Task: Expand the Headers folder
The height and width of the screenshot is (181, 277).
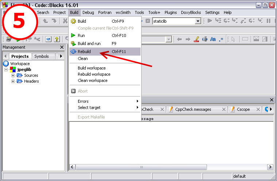Action: pyautogui.click(x=13, y=81)
